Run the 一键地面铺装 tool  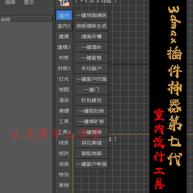coord(92,15)
